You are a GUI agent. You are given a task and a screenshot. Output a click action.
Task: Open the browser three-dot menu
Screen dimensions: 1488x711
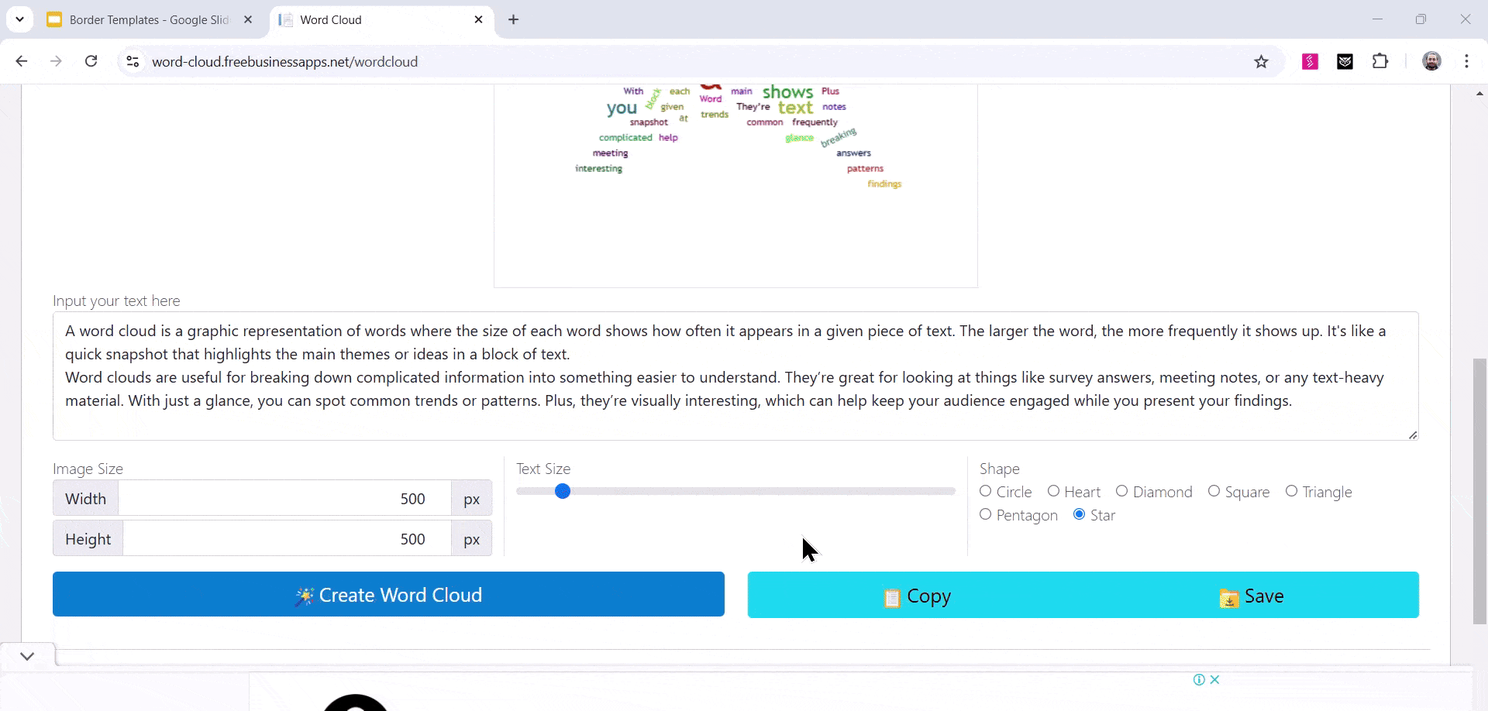click(1467, 61)
